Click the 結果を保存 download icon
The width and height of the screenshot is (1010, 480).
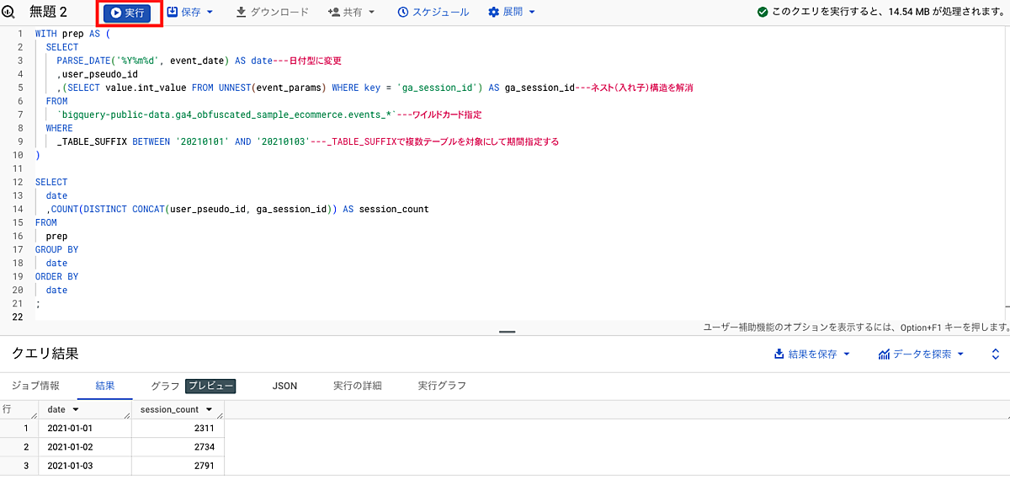779,355
